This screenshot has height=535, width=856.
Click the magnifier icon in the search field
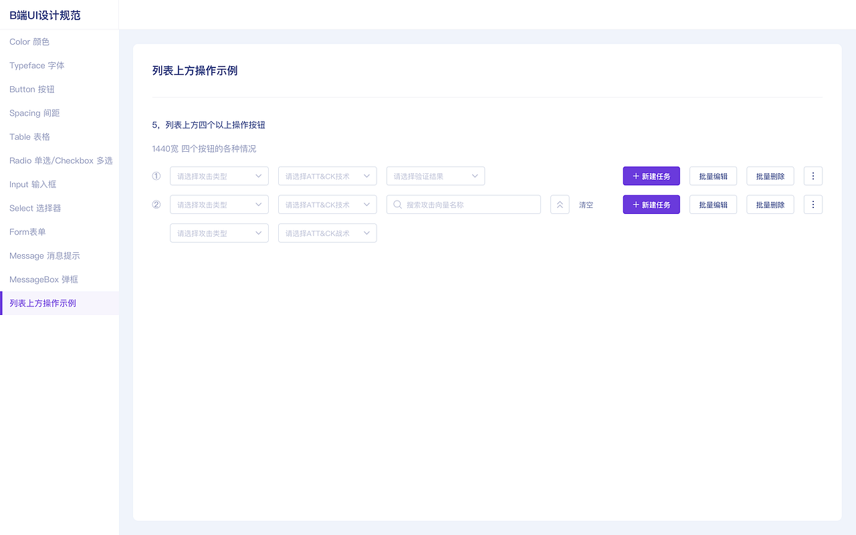point(397,204)
